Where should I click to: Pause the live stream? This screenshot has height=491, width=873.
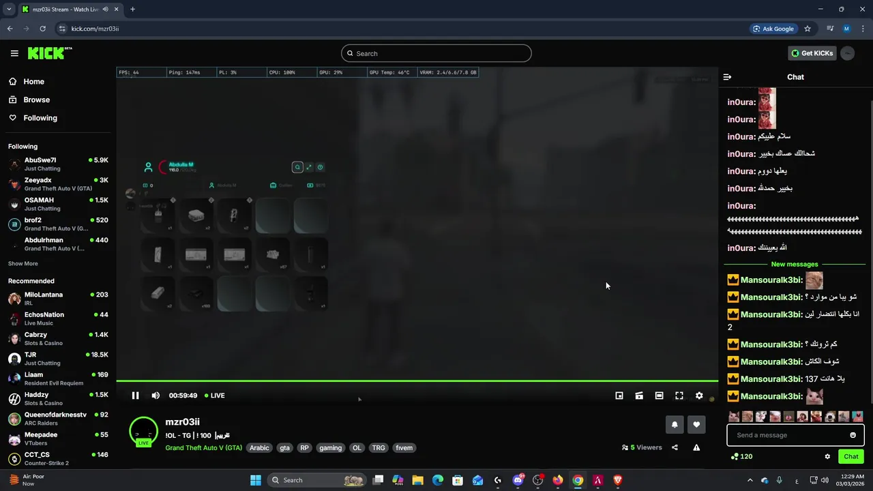(135, 396)
